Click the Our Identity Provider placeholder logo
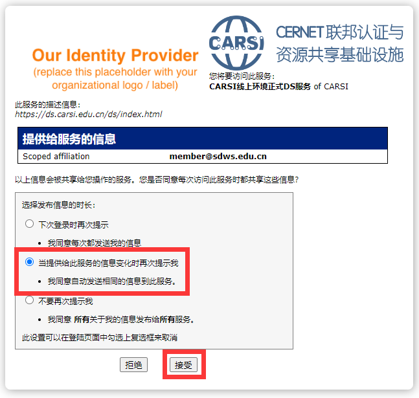 pyautogui.click(x=115, y=69)
